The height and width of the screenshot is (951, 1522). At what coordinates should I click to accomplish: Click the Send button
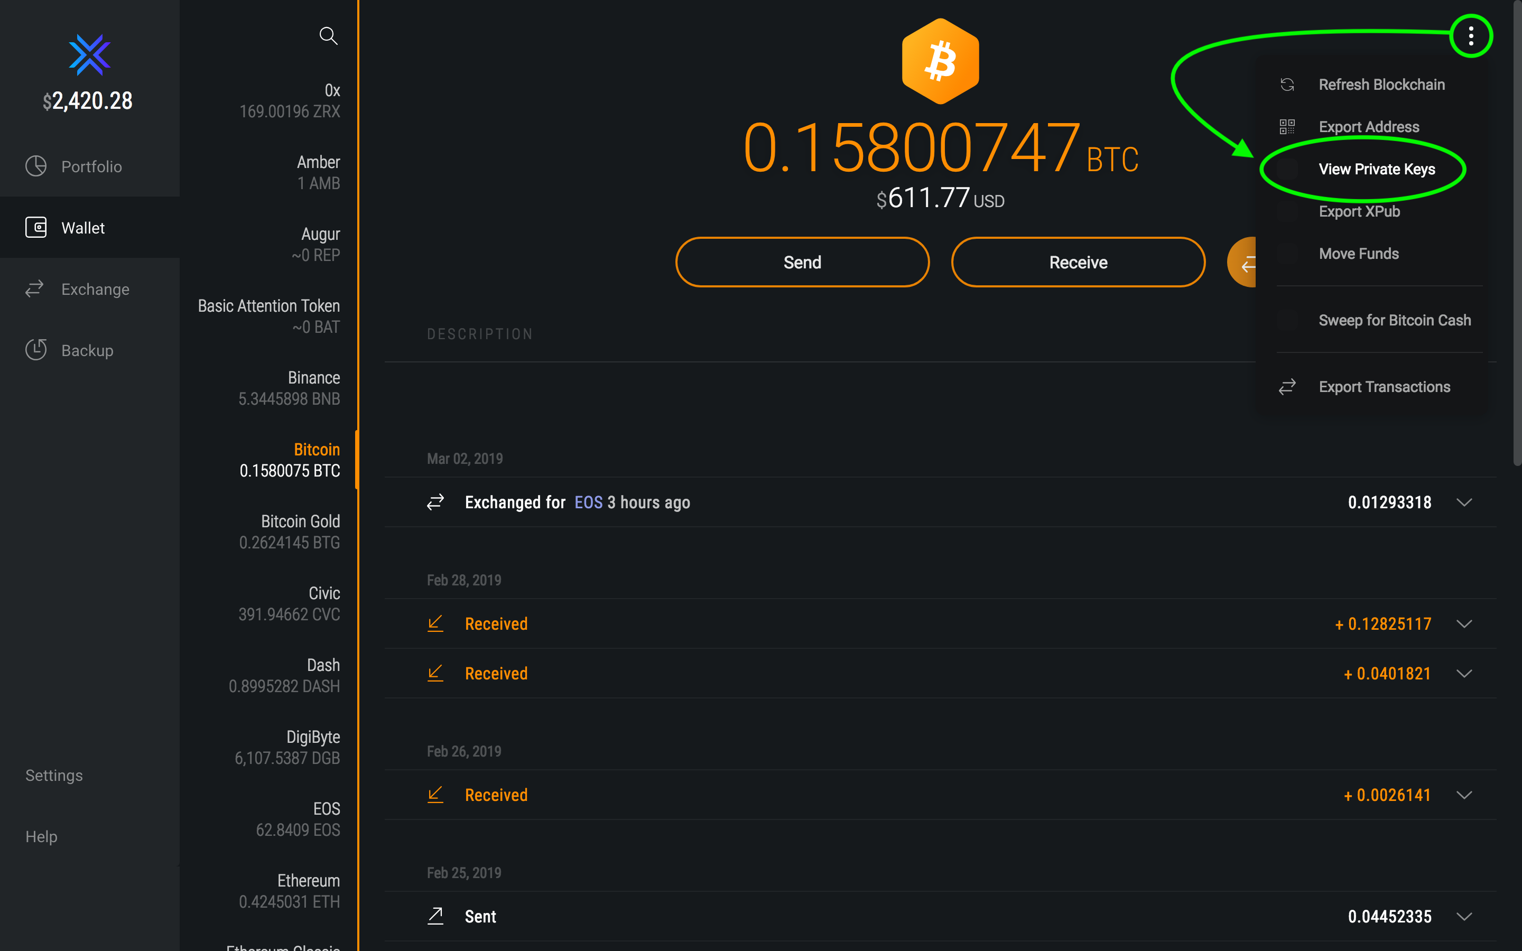coord(802,262)
